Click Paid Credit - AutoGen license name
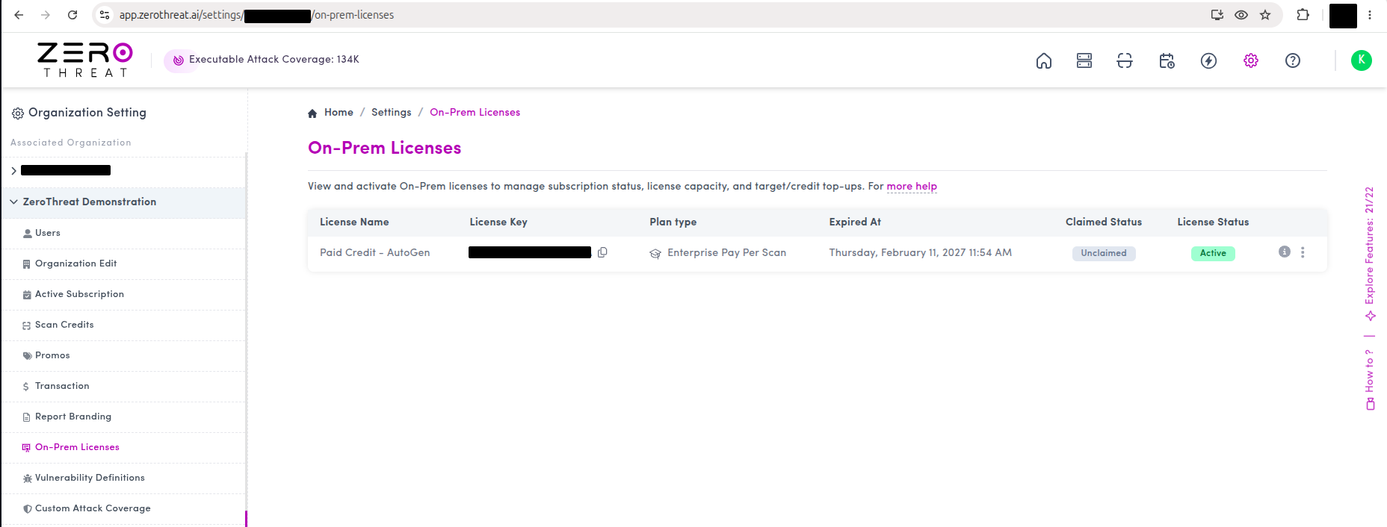 375,253
